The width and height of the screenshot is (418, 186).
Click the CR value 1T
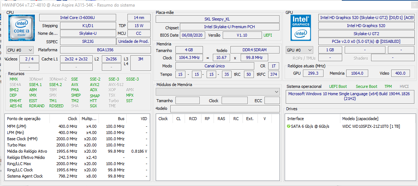coord(274,66)
